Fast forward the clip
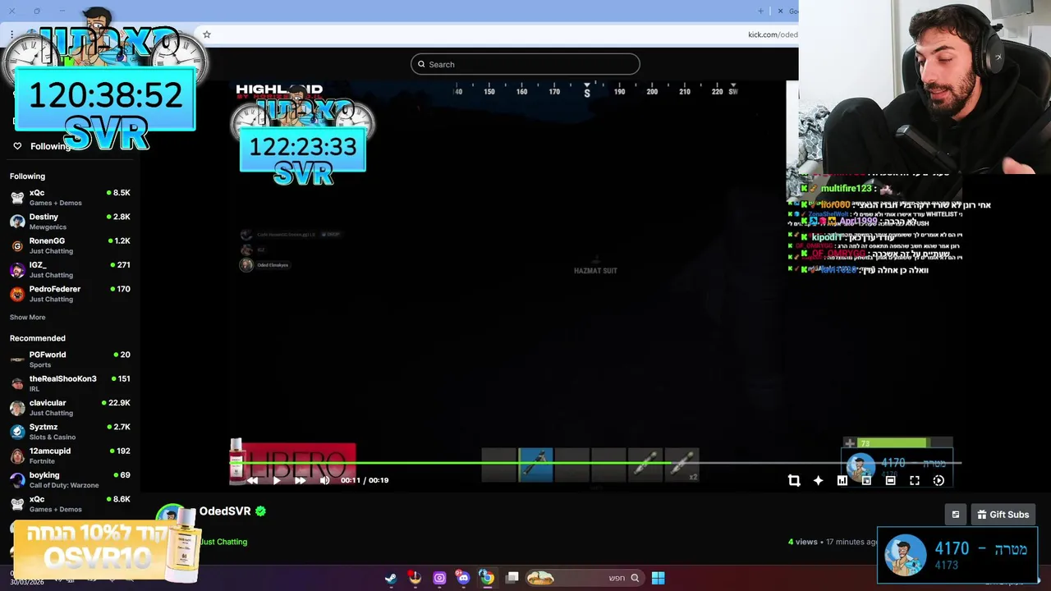The width and height of the screenshot is (1051, 591). point(300,480)
